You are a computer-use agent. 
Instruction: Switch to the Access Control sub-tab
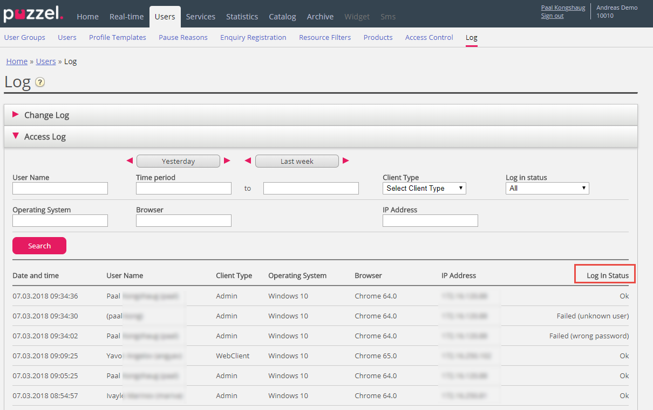pos(429,37)
